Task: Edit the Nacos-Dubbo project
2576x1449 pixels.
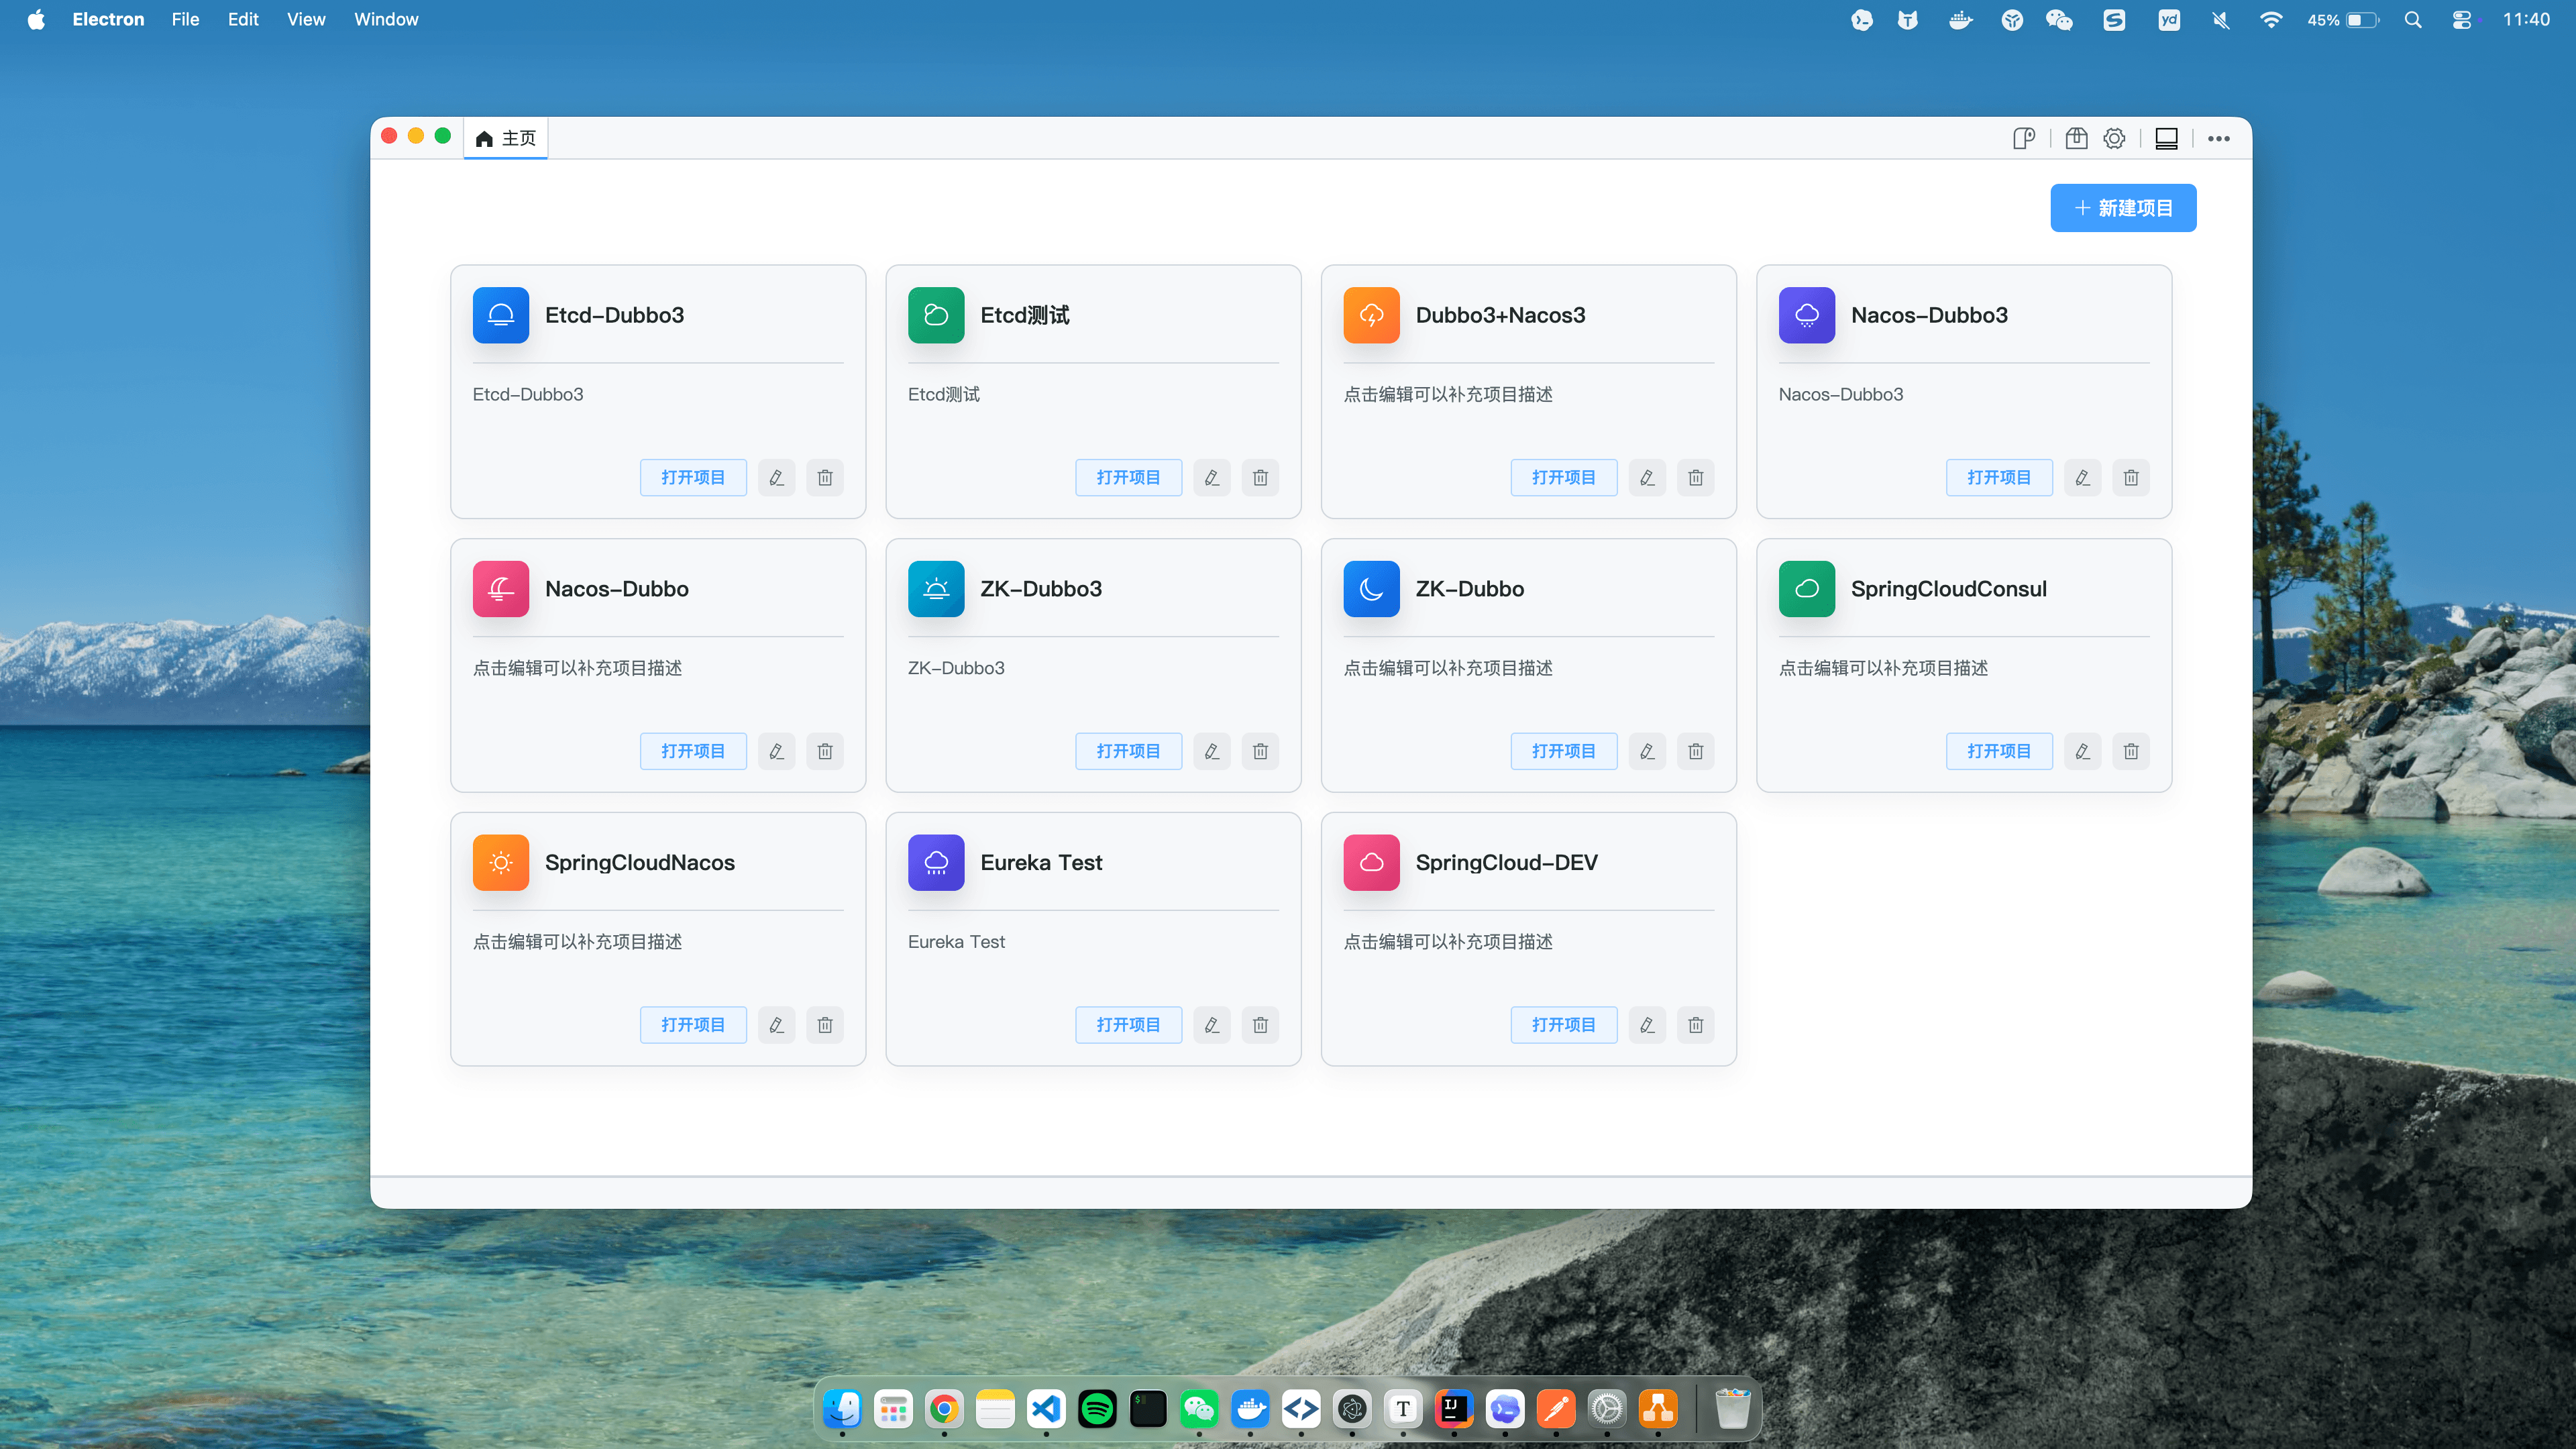Action: (776, 751)
